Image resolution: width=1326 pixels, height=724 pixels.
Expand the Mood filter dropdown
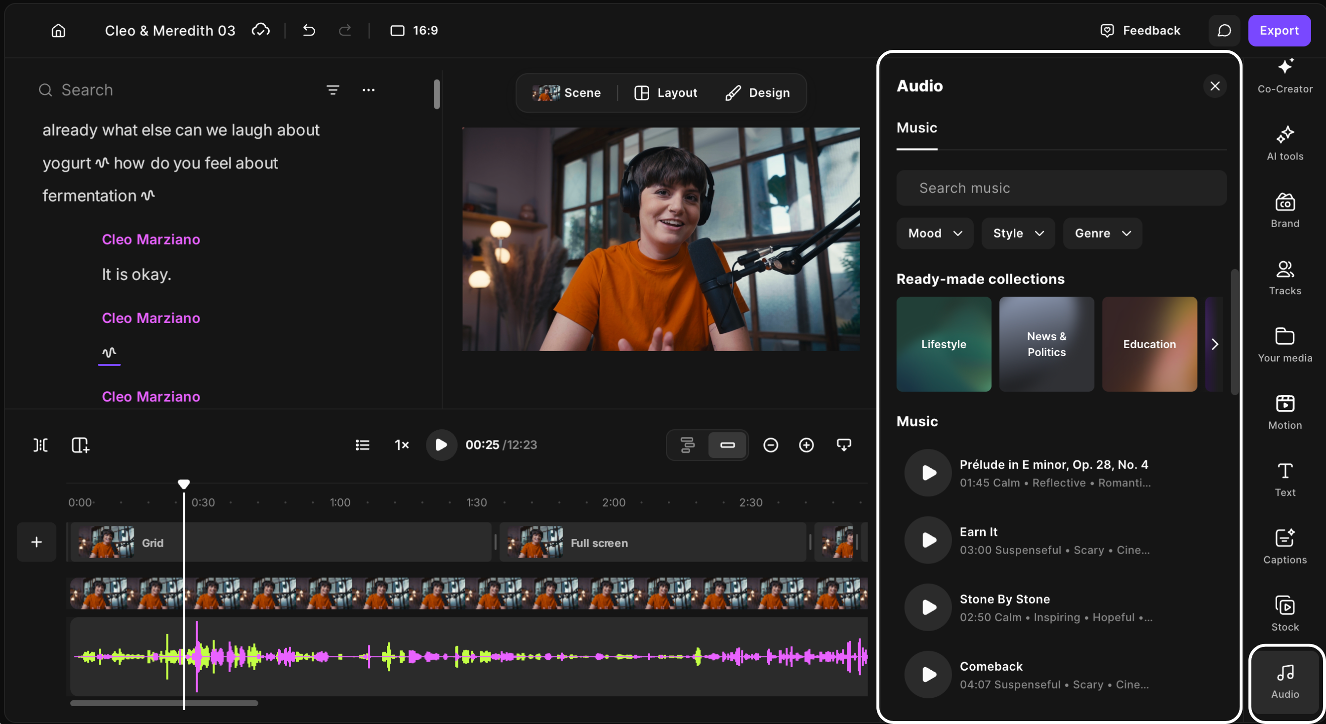(935, 234)
